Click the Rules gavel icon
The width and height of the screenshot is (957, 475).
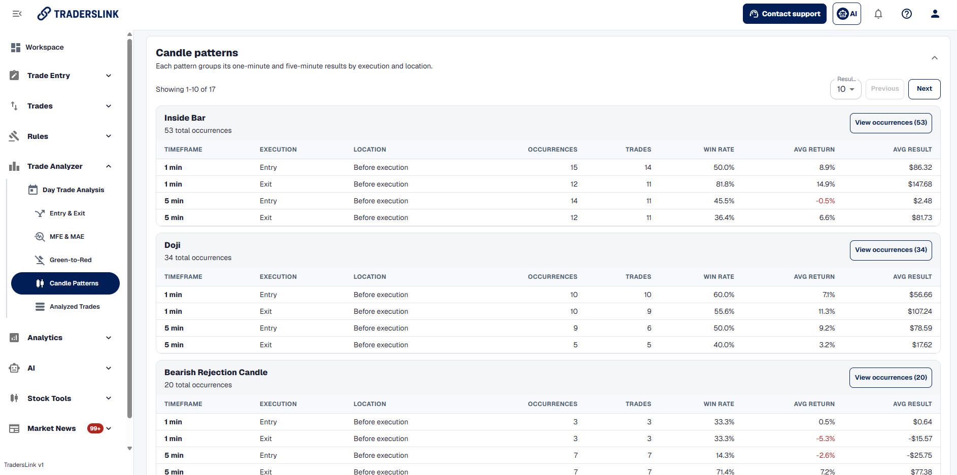point(14,136)
